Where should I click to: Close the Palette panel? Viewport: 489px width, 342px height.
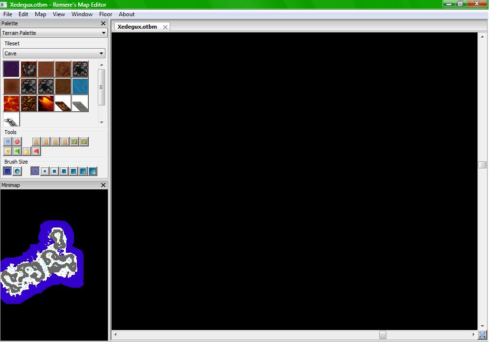(103, 23)
